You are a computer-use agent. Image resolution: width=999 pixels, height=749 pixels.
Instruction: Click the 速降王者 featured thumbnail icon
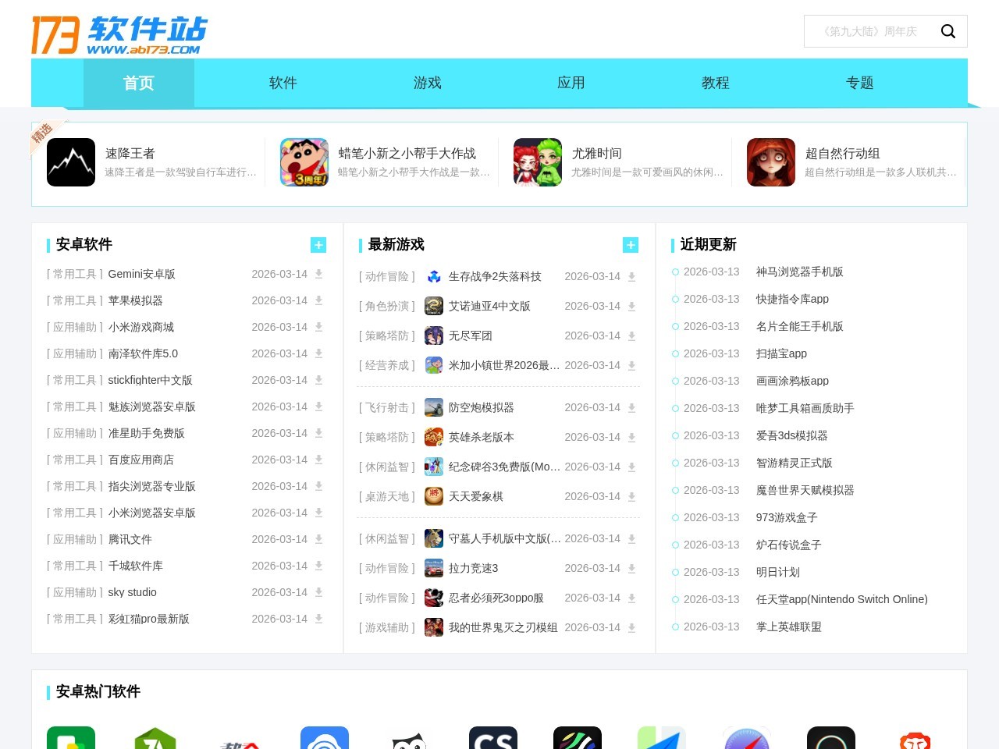click(x=71, y=162)
